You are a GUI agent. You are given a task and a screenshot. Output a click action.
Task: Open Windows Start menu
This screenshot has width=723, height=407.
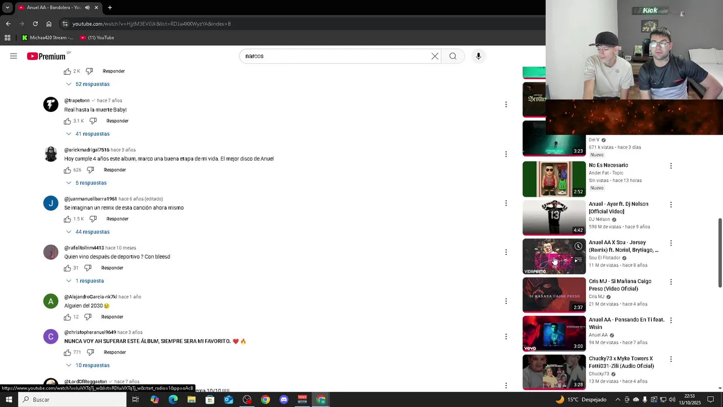click(8, 400)
